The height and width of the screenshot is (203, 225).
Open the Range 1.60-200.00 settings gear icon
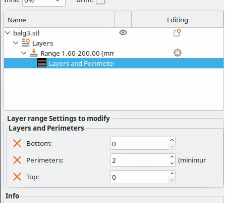click(x=178, y=53)
